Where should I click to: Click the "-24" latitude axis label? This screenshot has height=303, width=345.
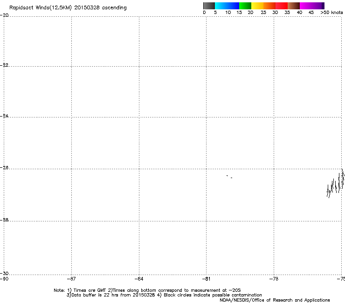tap(4, 116)
